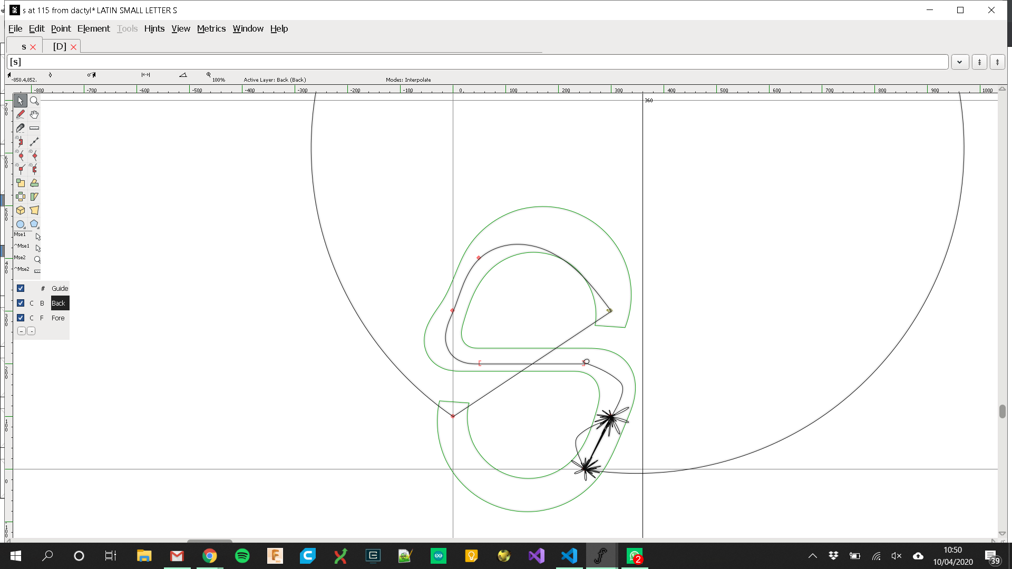1012x569 pixels.
Task: Click the second small button under the layer list
Action: coord(31,331)
